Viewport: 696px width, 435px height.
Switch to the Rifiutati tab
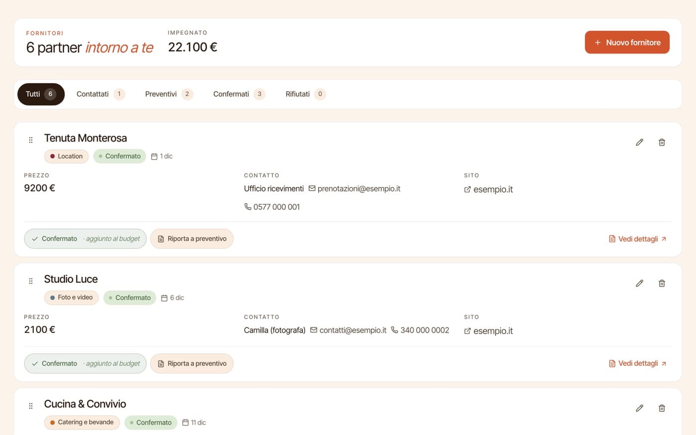tap(306, 94)
